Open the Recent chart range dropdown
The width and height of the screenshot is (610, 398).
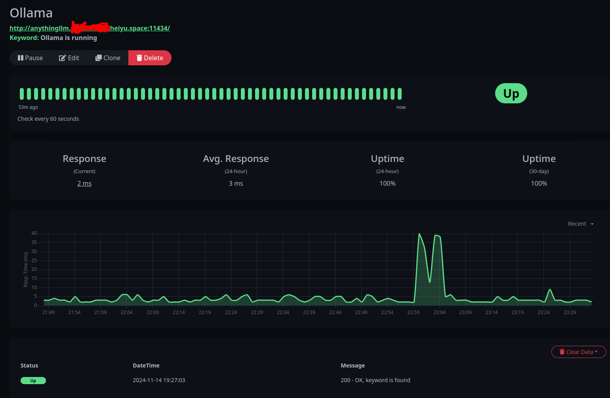(x=581, y=224)
